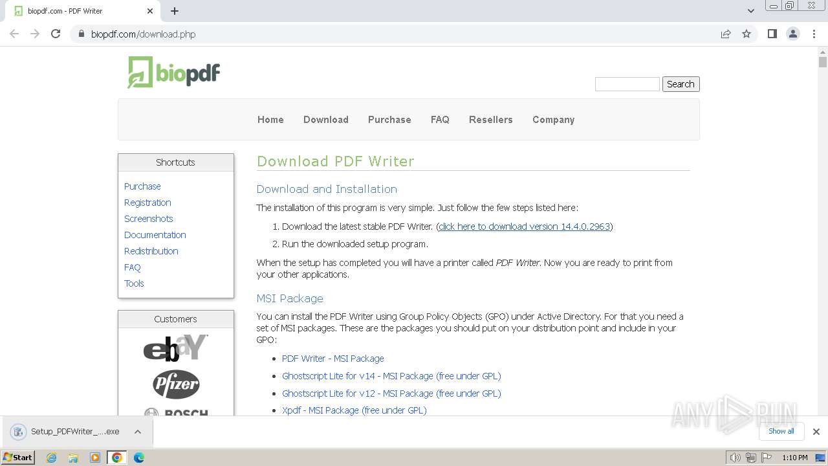Open Purchase shortcut link
This screenshot has height=466, width=828.
coord(142,186)
